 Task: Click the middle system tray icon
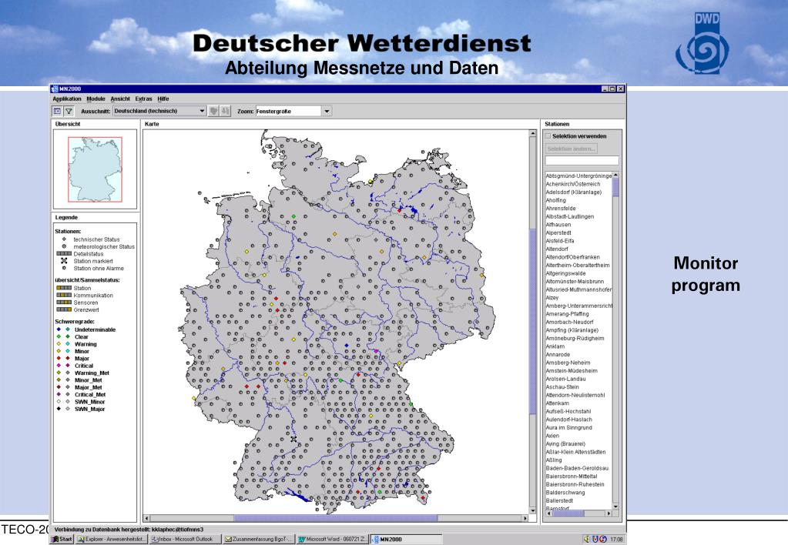[x=595, y=539]
